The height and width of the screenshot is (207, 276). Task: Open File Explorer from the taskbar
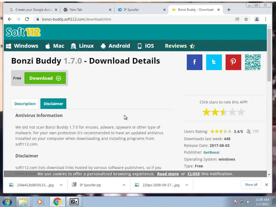pyautogui.click(x=23, y=202)
